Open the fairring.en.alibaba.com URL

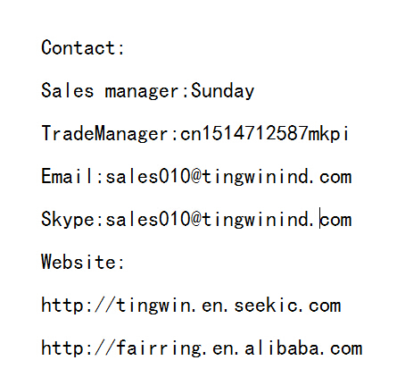pyautogui.click(x=202, y=348)
